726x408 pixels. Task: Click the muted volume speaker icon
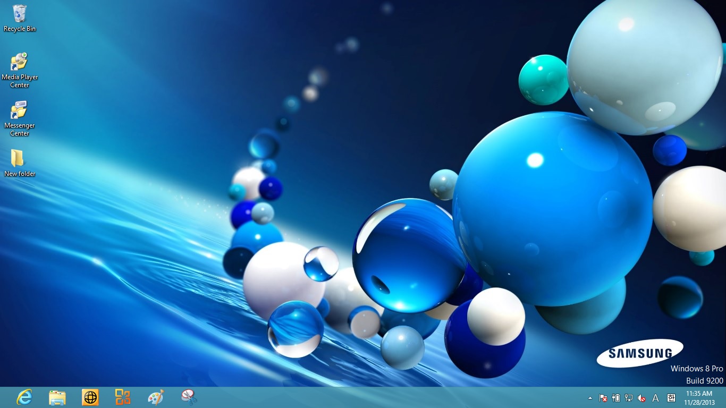pyautogui.click(x=641, y=397)
